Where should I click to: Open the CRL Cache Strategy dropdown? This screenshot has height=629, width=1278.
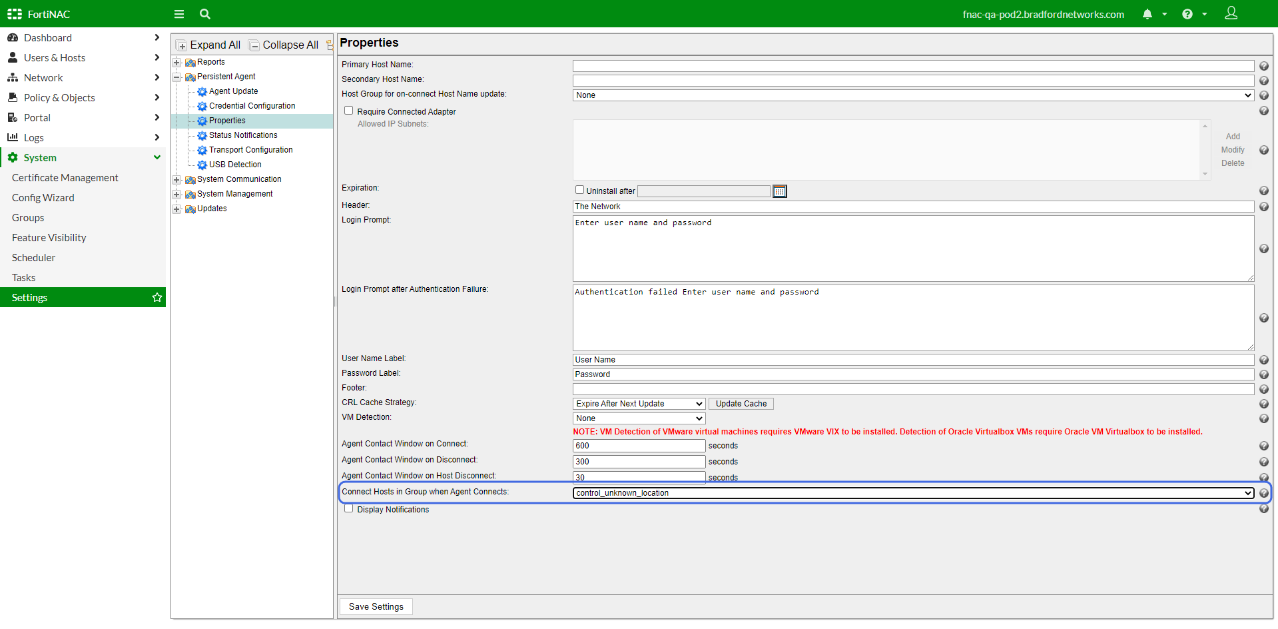[639, 404]
